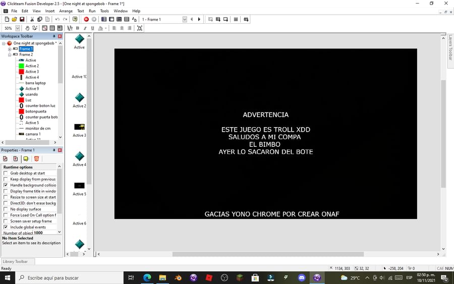The image size is (454, 284).
Task: Open the Event editor grid icon
Action: (x=119, y=19)
